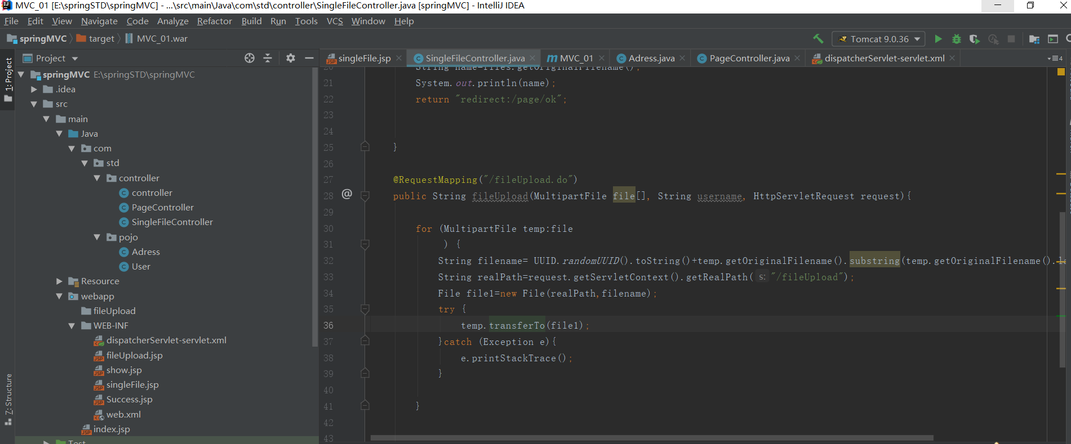
Task: Close the SingleFileController.java tab
Action: [532, 58]
